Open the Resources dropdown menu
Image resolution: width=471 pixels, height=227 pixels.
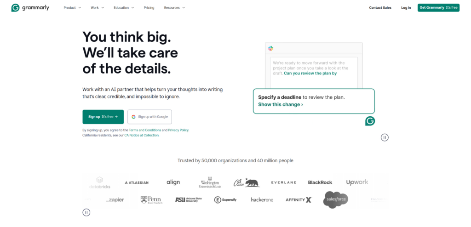[174, 8]
